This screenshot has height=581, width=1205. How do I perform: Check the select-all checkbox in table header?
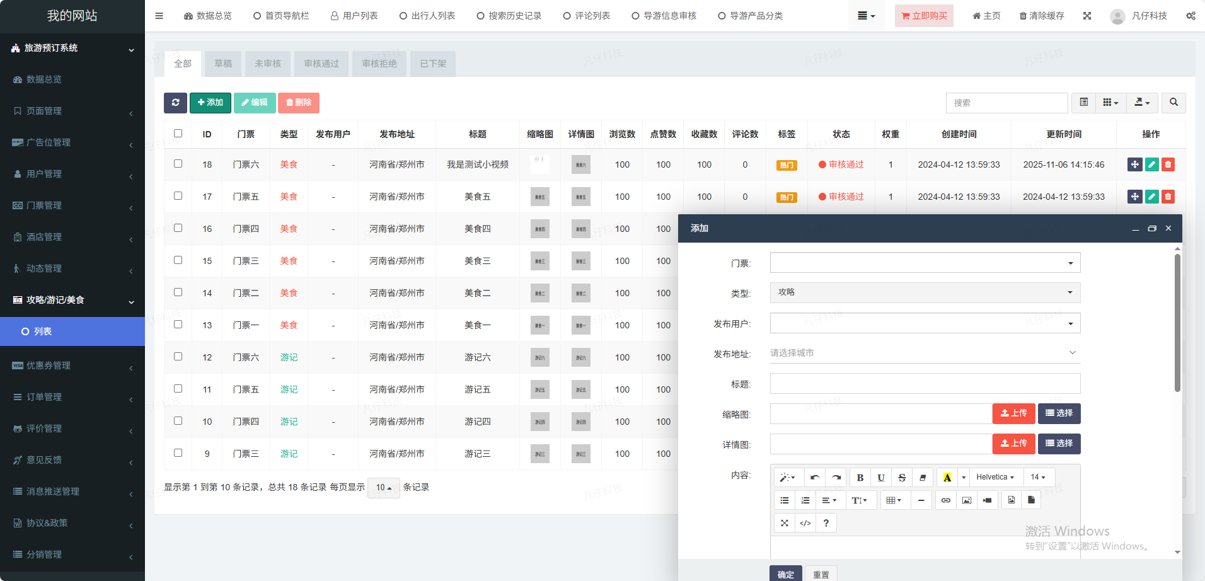click(178, 134)
